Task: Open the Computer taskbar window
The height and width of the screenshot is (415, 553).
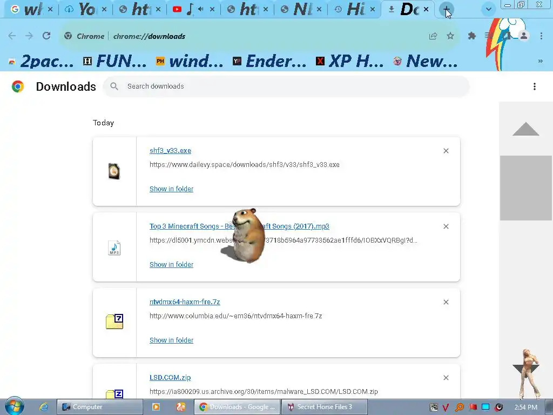Action: coord(100,407)
